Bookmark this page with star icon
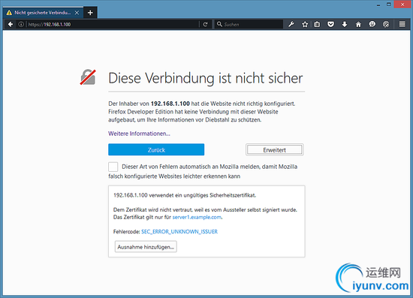The width and height of the screenshot is (413, 298). (305, 24)
